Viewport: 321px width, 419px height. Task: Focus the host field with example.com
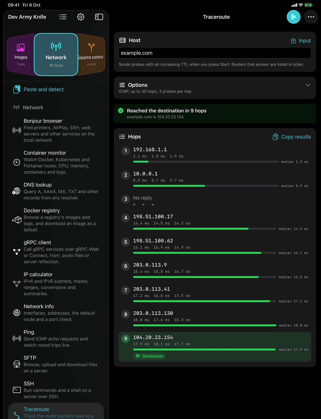tap(215, 53)
